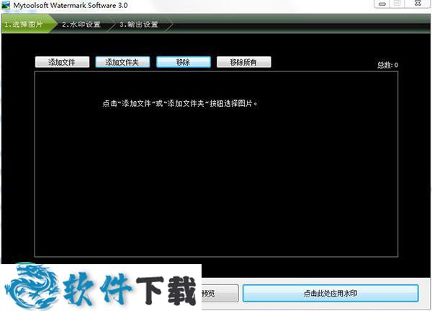
Task: Click the 添加文件 button
Action: click(x=62, y=62)
